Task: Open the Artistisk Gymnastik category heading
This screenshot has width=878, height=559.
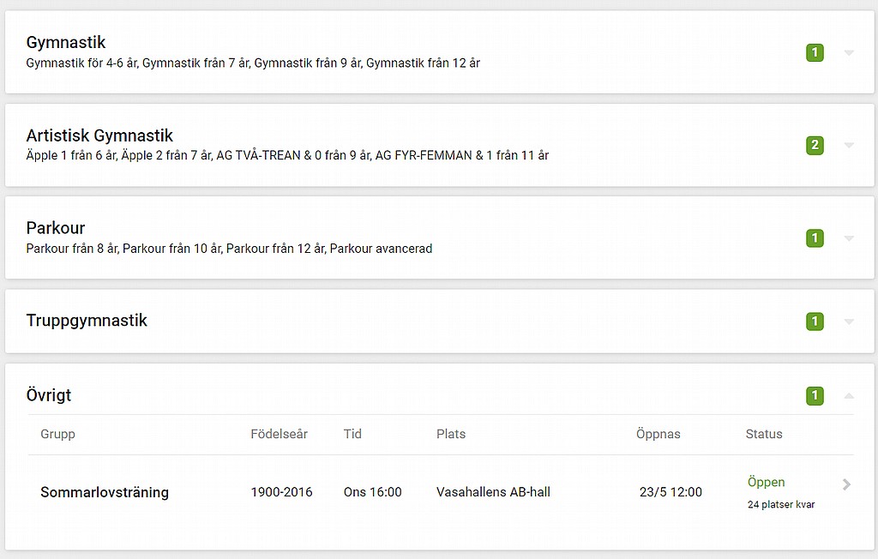Action: [x=99, y=135]
